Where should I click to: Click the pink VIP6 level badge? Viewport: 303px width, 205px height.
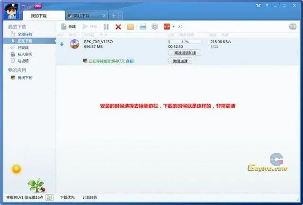tap(38, 6)
